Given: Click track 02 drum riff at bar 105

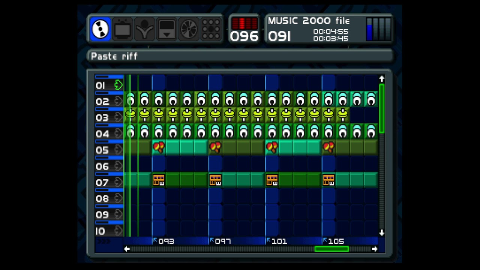Looking at the screenshot, I should click(x=328, y=99).
